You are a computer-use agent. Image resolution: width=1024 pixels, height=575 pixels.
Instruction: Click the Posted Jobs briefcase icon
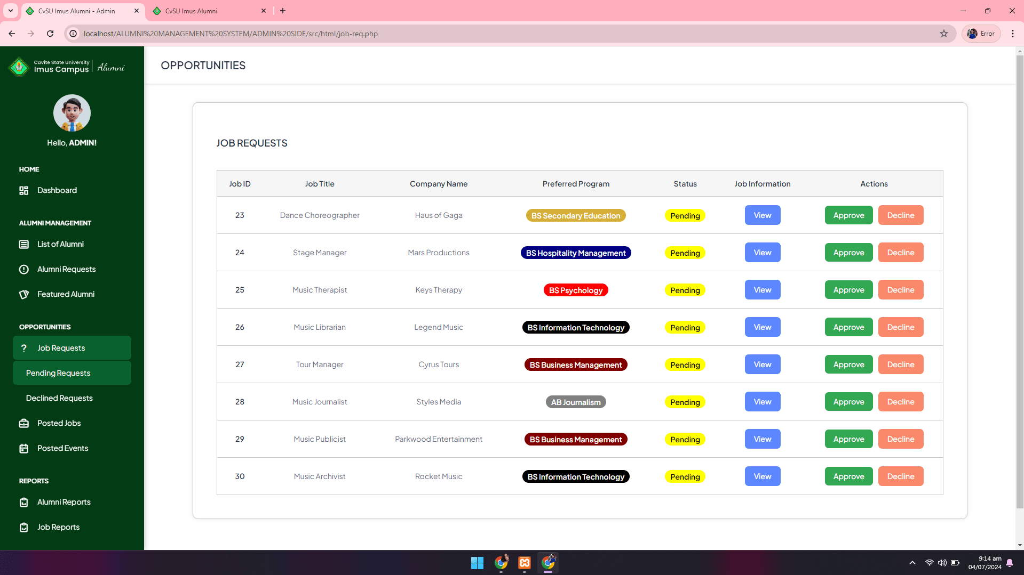coord(23,423)
